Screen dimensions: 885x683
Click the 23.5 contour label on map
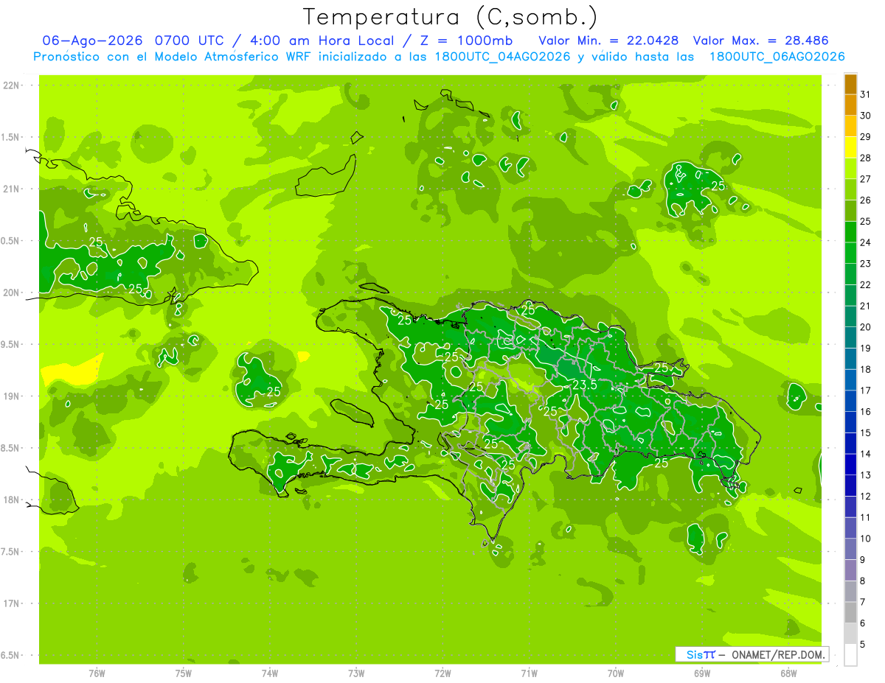[x=585, y=385]
